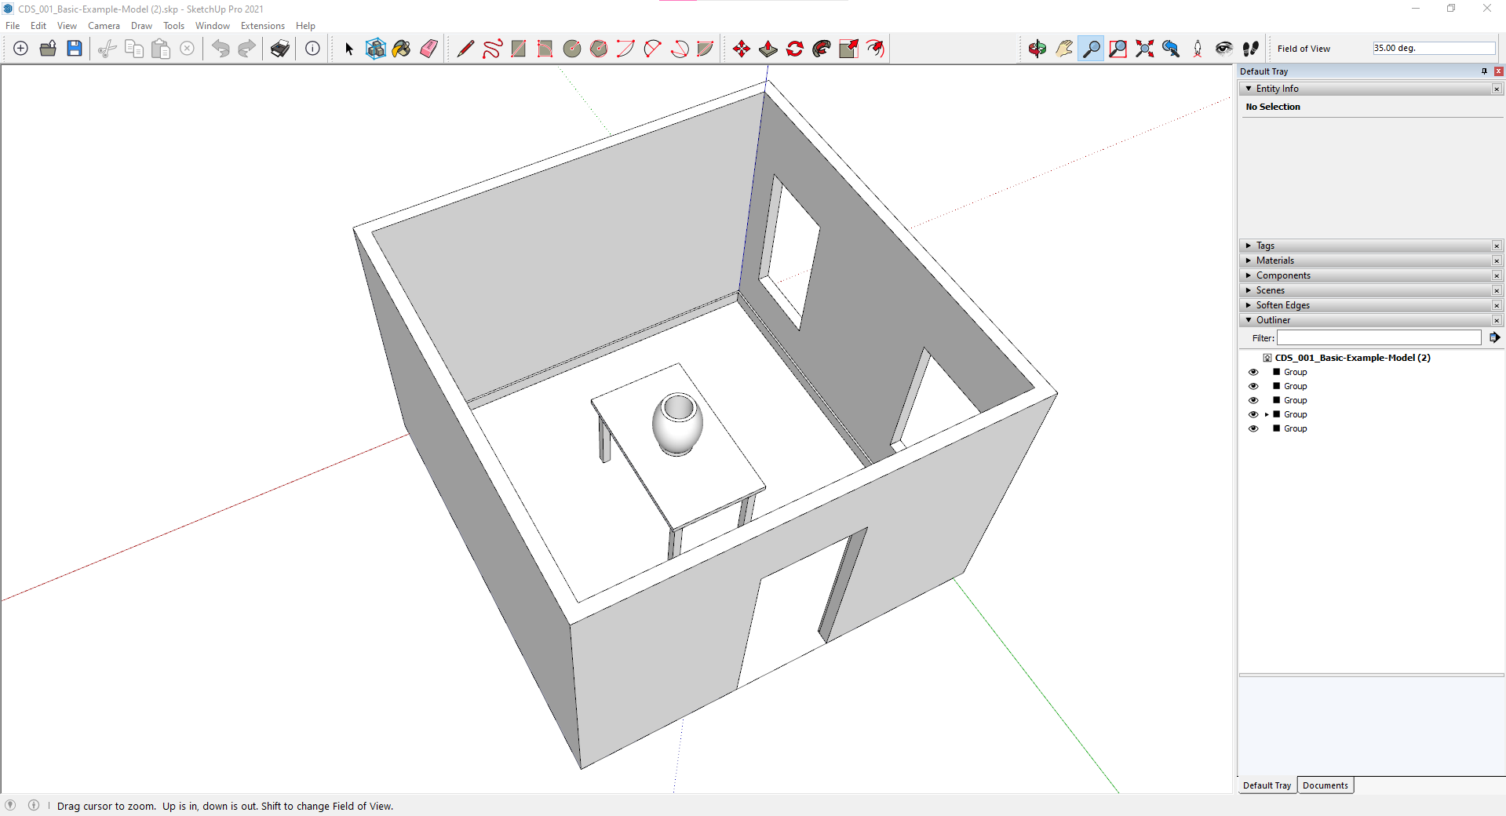Click the Position Camera tool
1506x816 pixels.
click(1198, 49)
